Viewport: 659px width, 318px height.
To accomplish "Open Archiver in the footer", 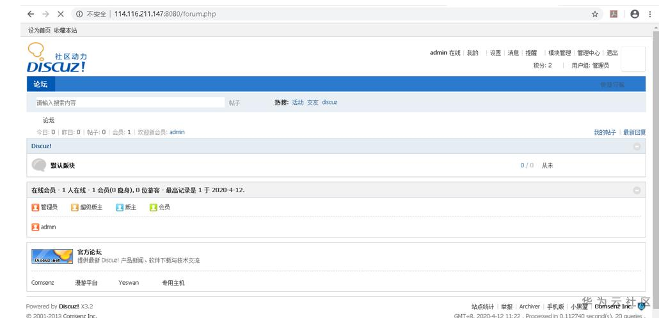I will 530,307.
